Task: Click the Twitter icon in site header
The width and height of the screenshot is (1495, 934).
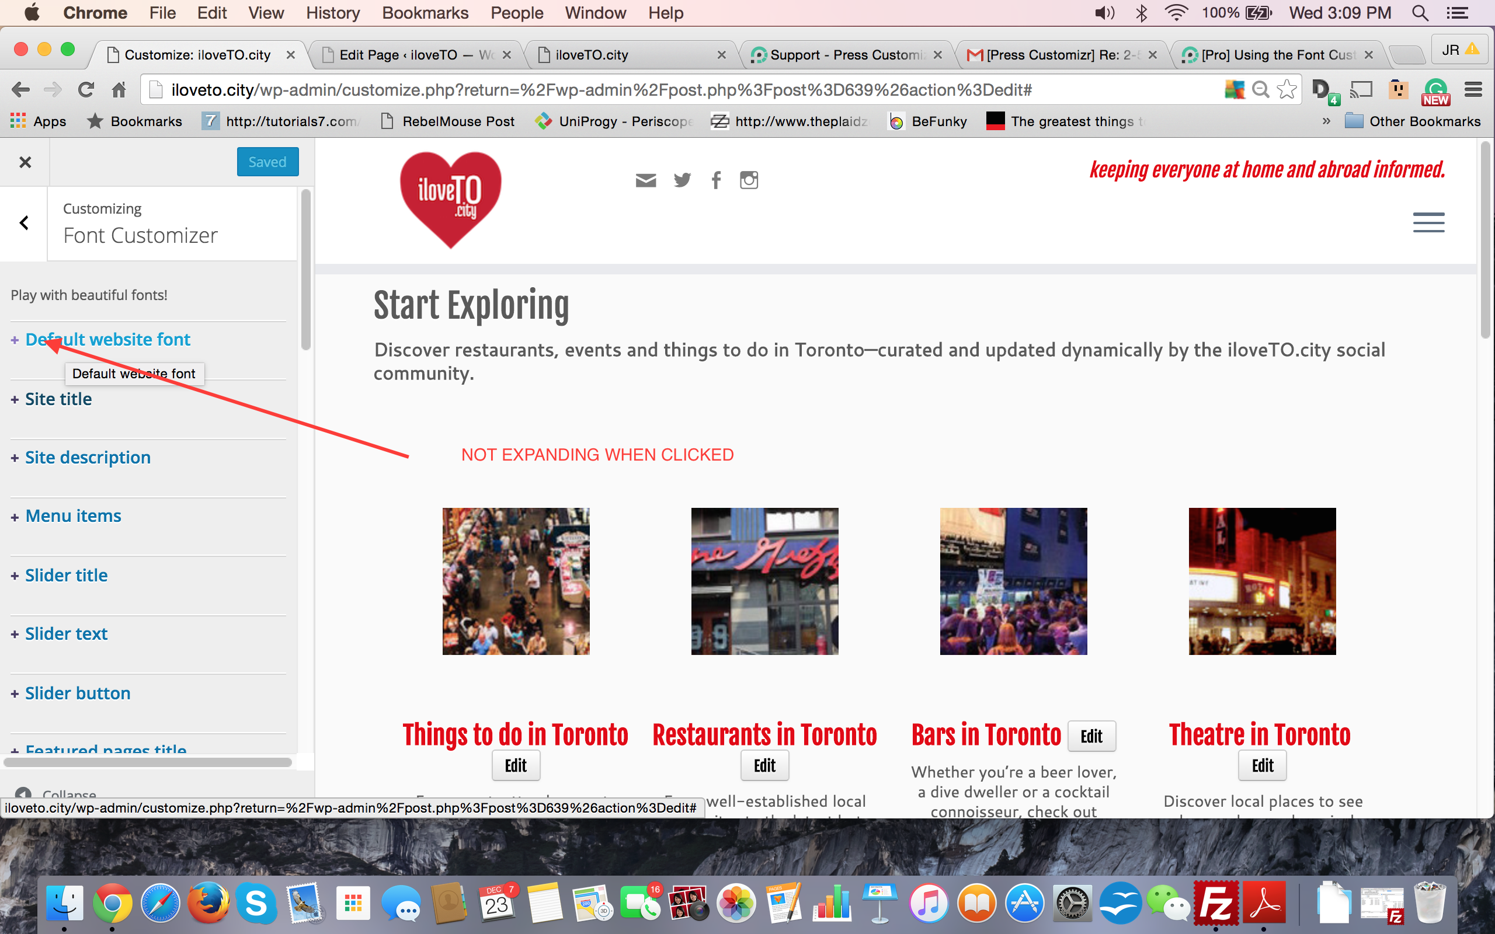Action: coord(682,180)
